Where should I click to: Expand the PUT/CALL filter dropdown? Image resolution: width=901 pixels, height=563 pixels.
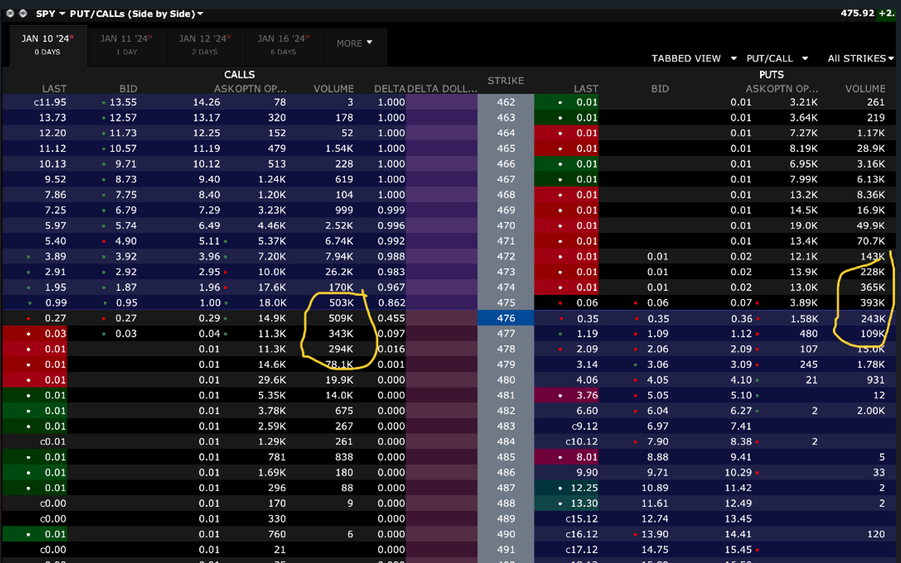776,58
